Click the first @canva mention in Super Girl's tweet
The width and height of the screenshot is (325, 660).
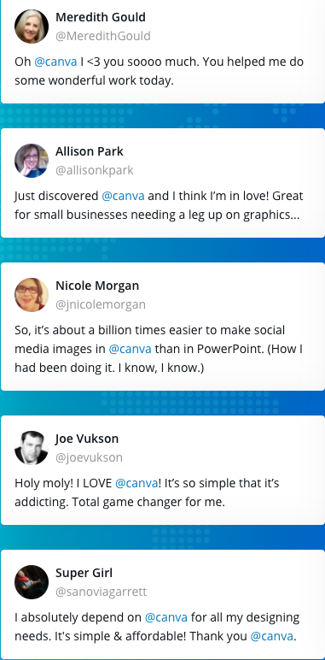[166, 617]
